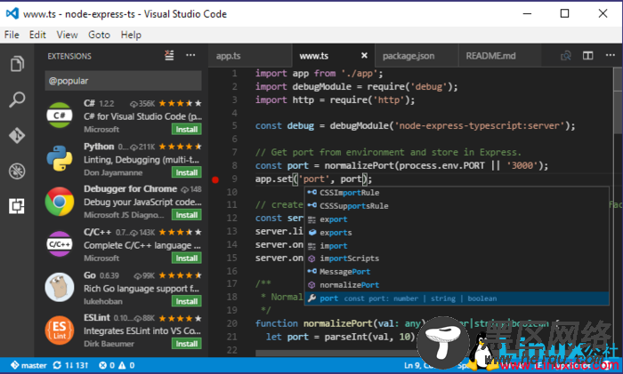This screenshot has height=374, width=623.
Task: Select importScripts suggestion
Action: click(457, 259)
